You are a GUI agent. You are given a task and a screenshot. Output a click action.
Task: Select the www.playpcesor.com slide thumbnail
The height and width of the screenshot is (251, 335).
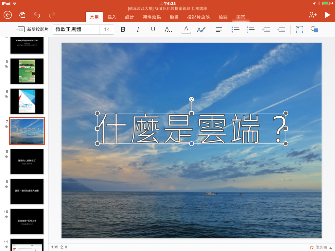click(27, 45)
